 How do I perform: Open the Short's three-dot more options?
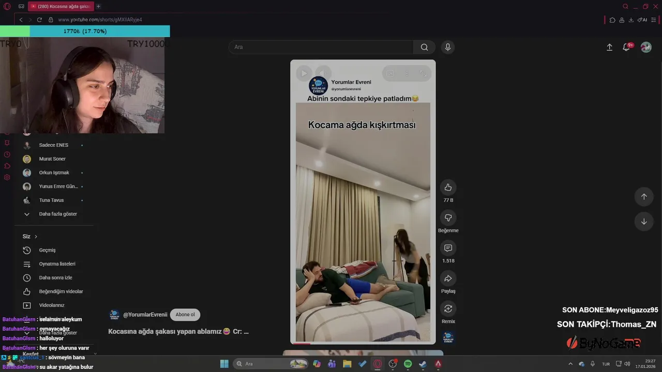tap(407, 73)
